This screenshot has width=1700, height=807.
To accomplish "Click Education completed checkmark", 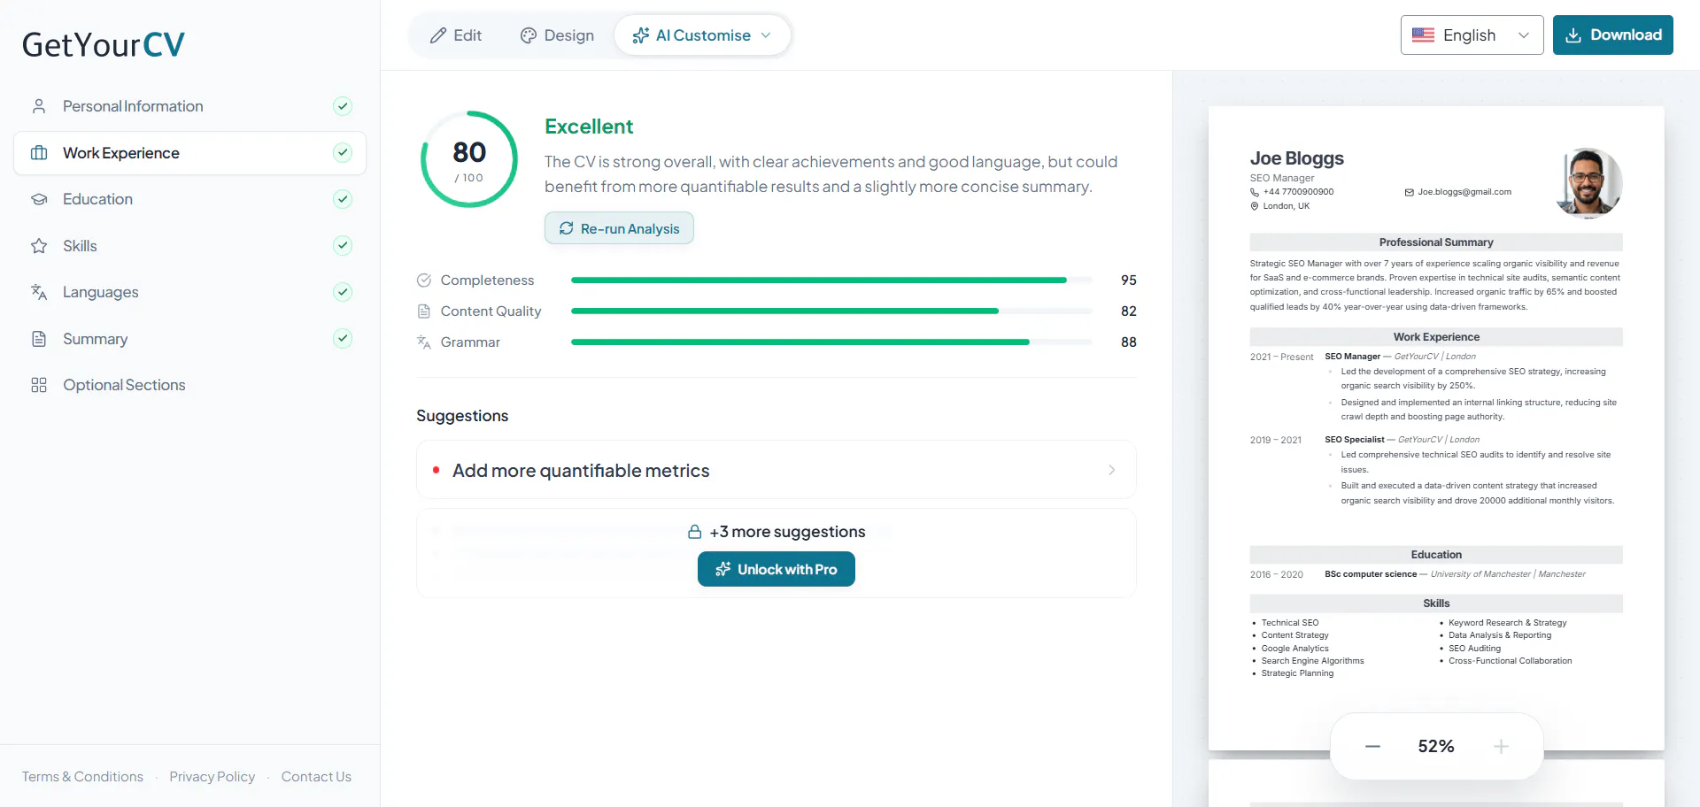I will pyautogui.click(x=343, y=199).
